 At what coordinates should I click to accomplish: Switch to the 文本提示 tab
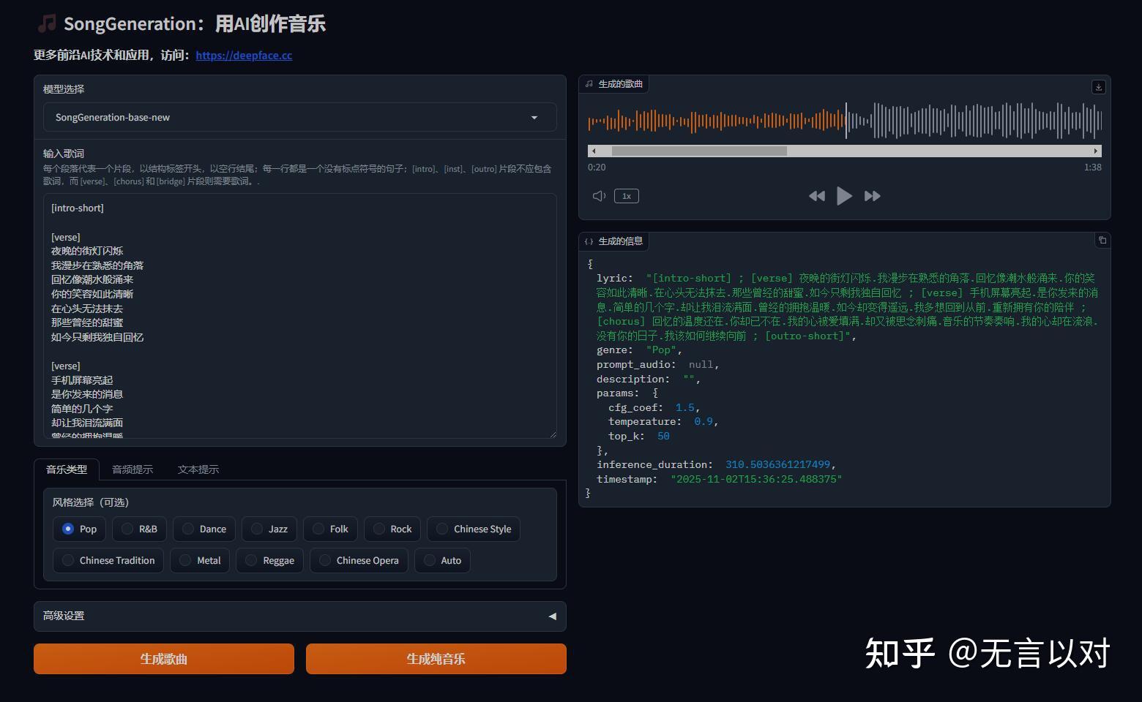[x=198, y=469]
